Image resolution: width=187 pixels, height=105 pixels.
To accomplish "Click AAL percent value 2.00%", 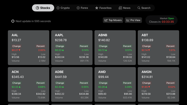I will point(42,50).
